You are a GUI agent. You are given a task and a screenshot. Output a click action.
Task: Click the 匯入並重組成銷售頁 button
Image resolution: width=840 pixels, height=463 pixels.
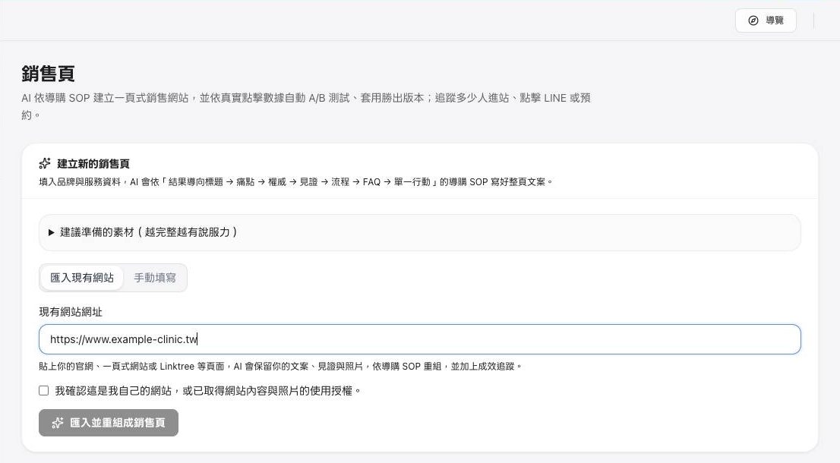[108, 423]
